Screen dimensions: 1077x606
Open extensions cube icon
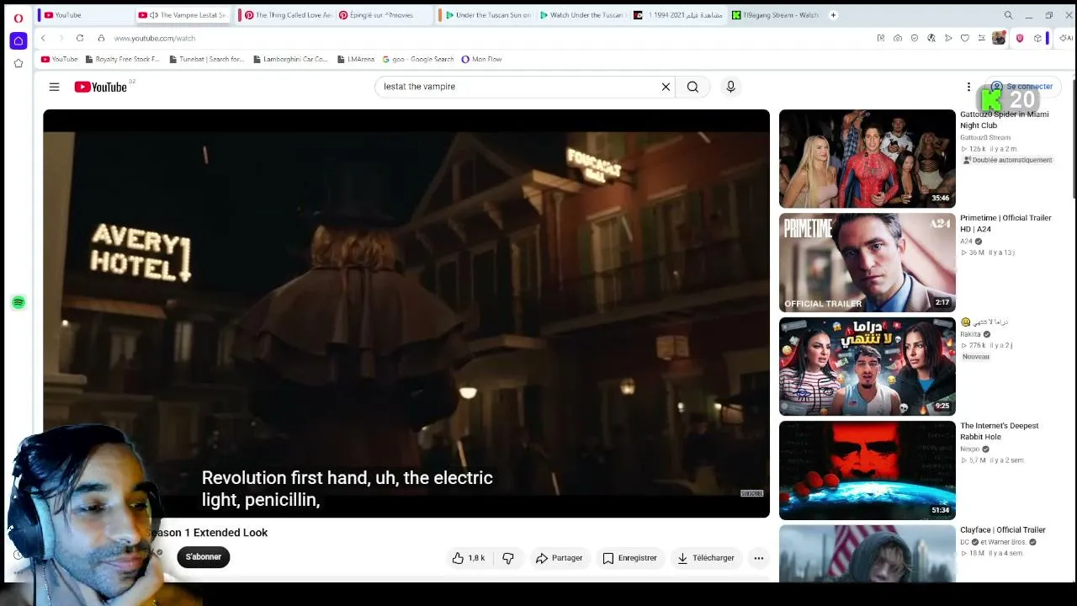click(1037, 38)
